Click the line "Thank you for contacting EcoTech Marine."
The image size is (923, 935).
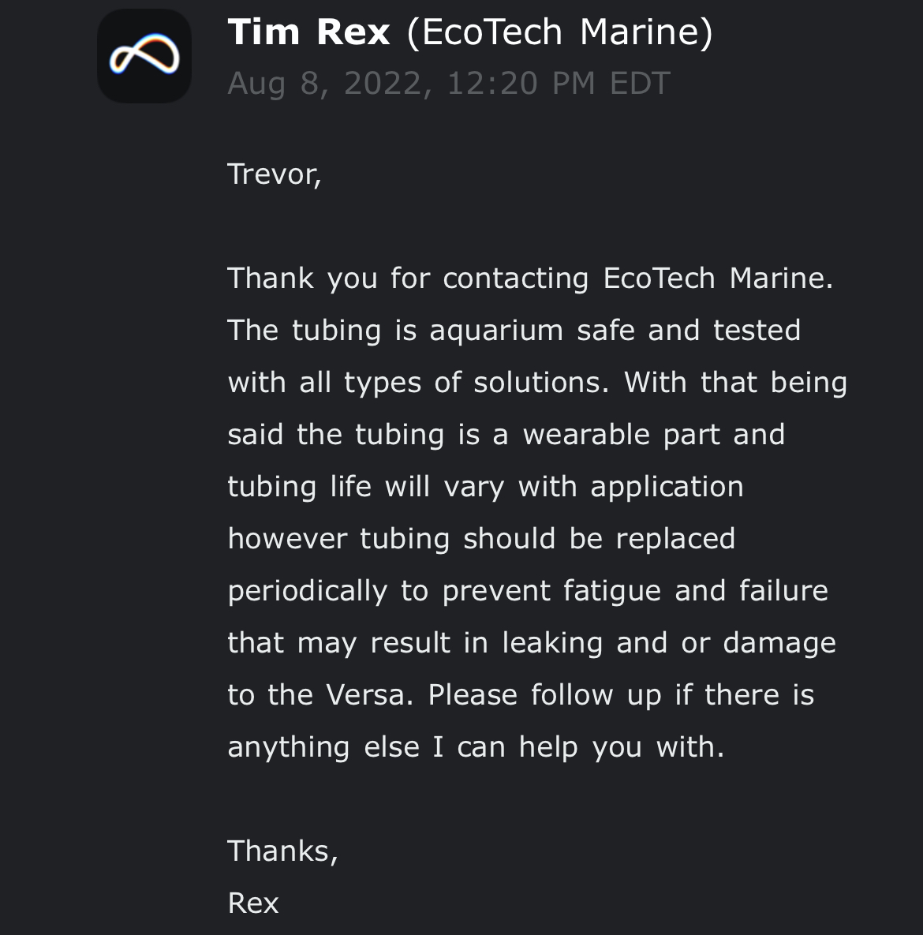(530, 279)
